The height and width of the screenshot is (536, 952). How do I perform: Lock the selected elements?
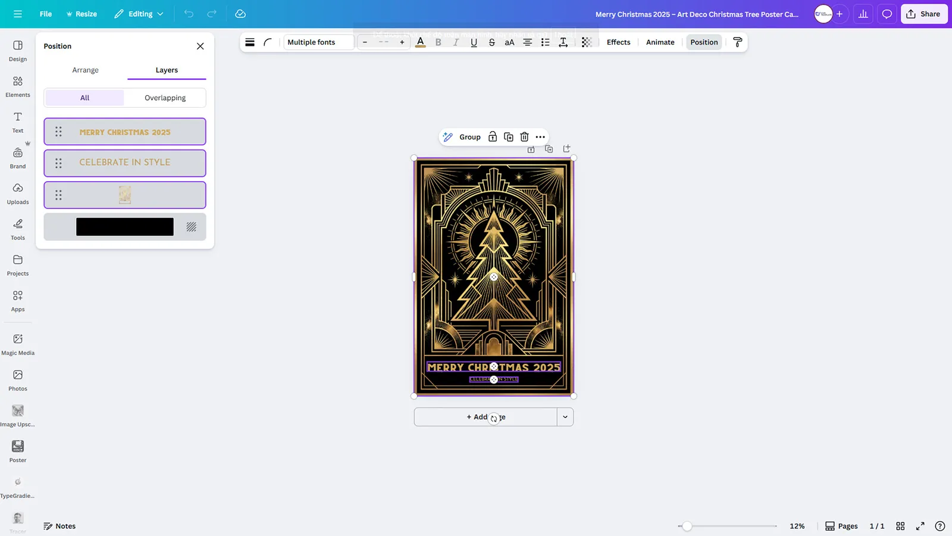pyautogui.click(x=493, y=137)
